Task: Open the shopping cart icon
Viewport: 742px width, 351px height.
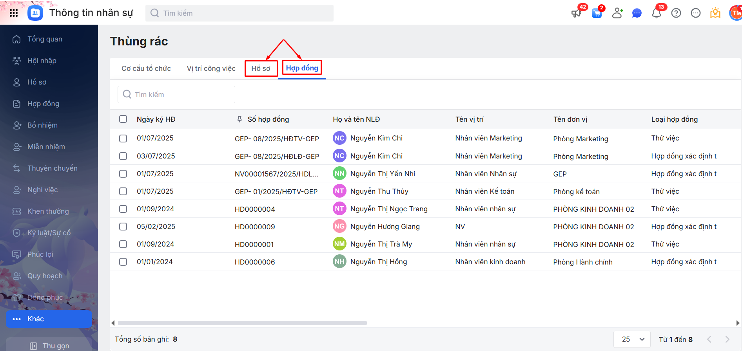Action: click(x=597, y=13)
